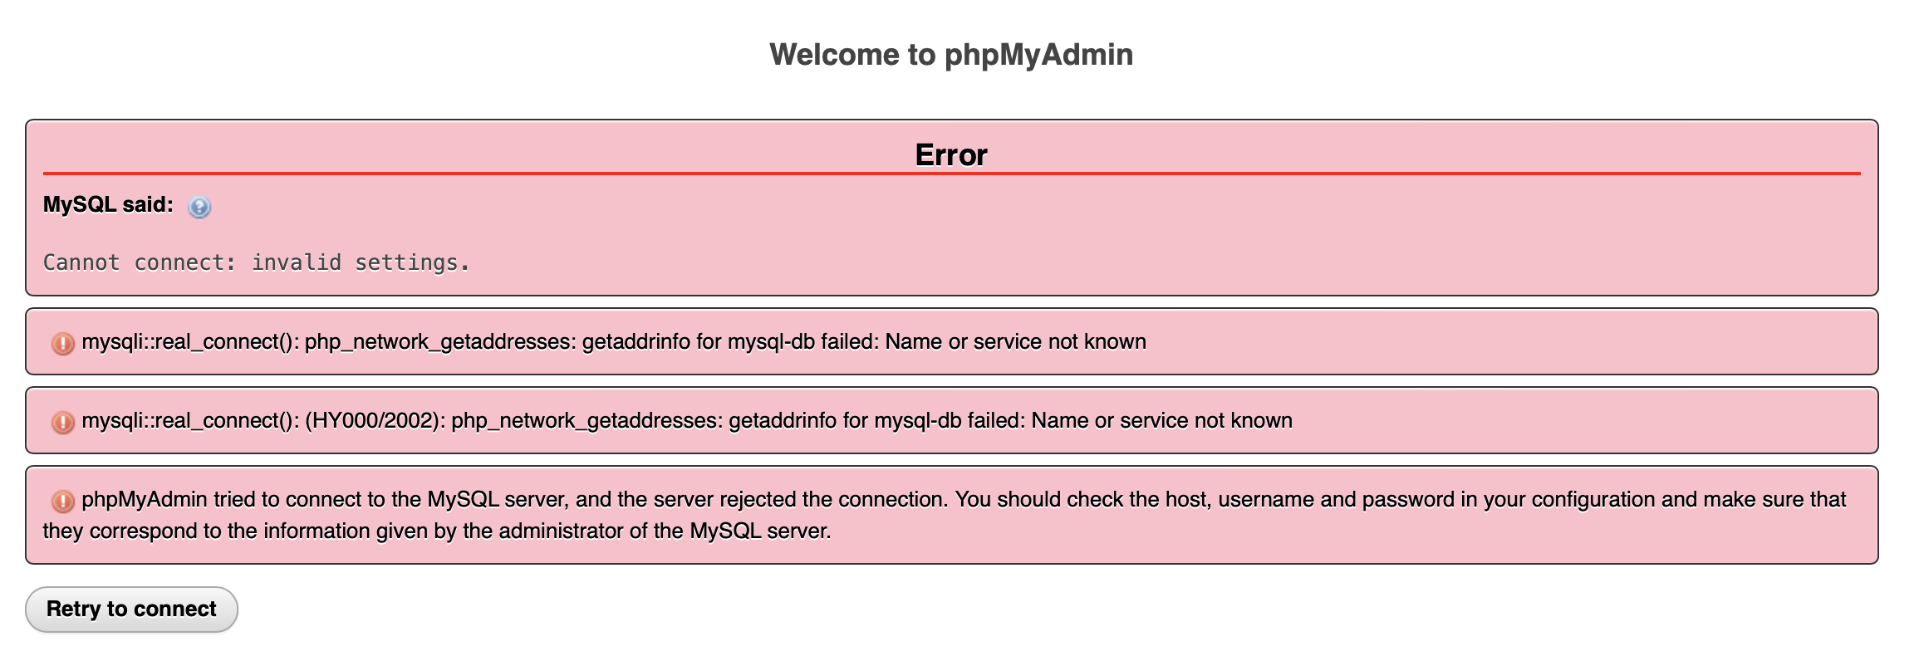Click "php_network_getaddresses" in the first mysqli error

pyautogui.click(x=439, y=342)
